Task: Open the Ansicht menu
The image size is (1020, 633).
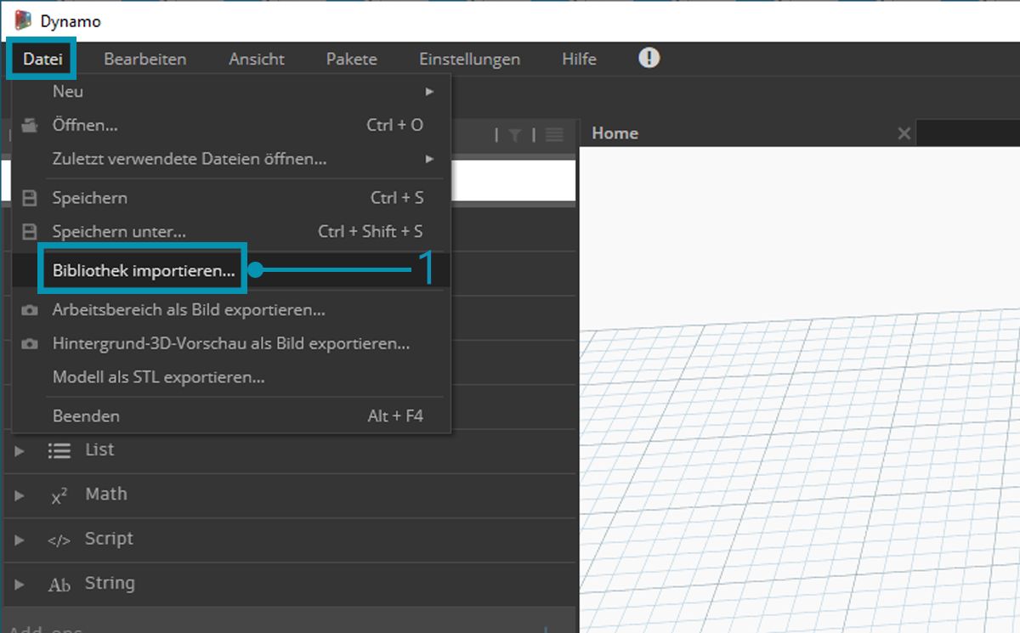Action: [x=257, y=59]
